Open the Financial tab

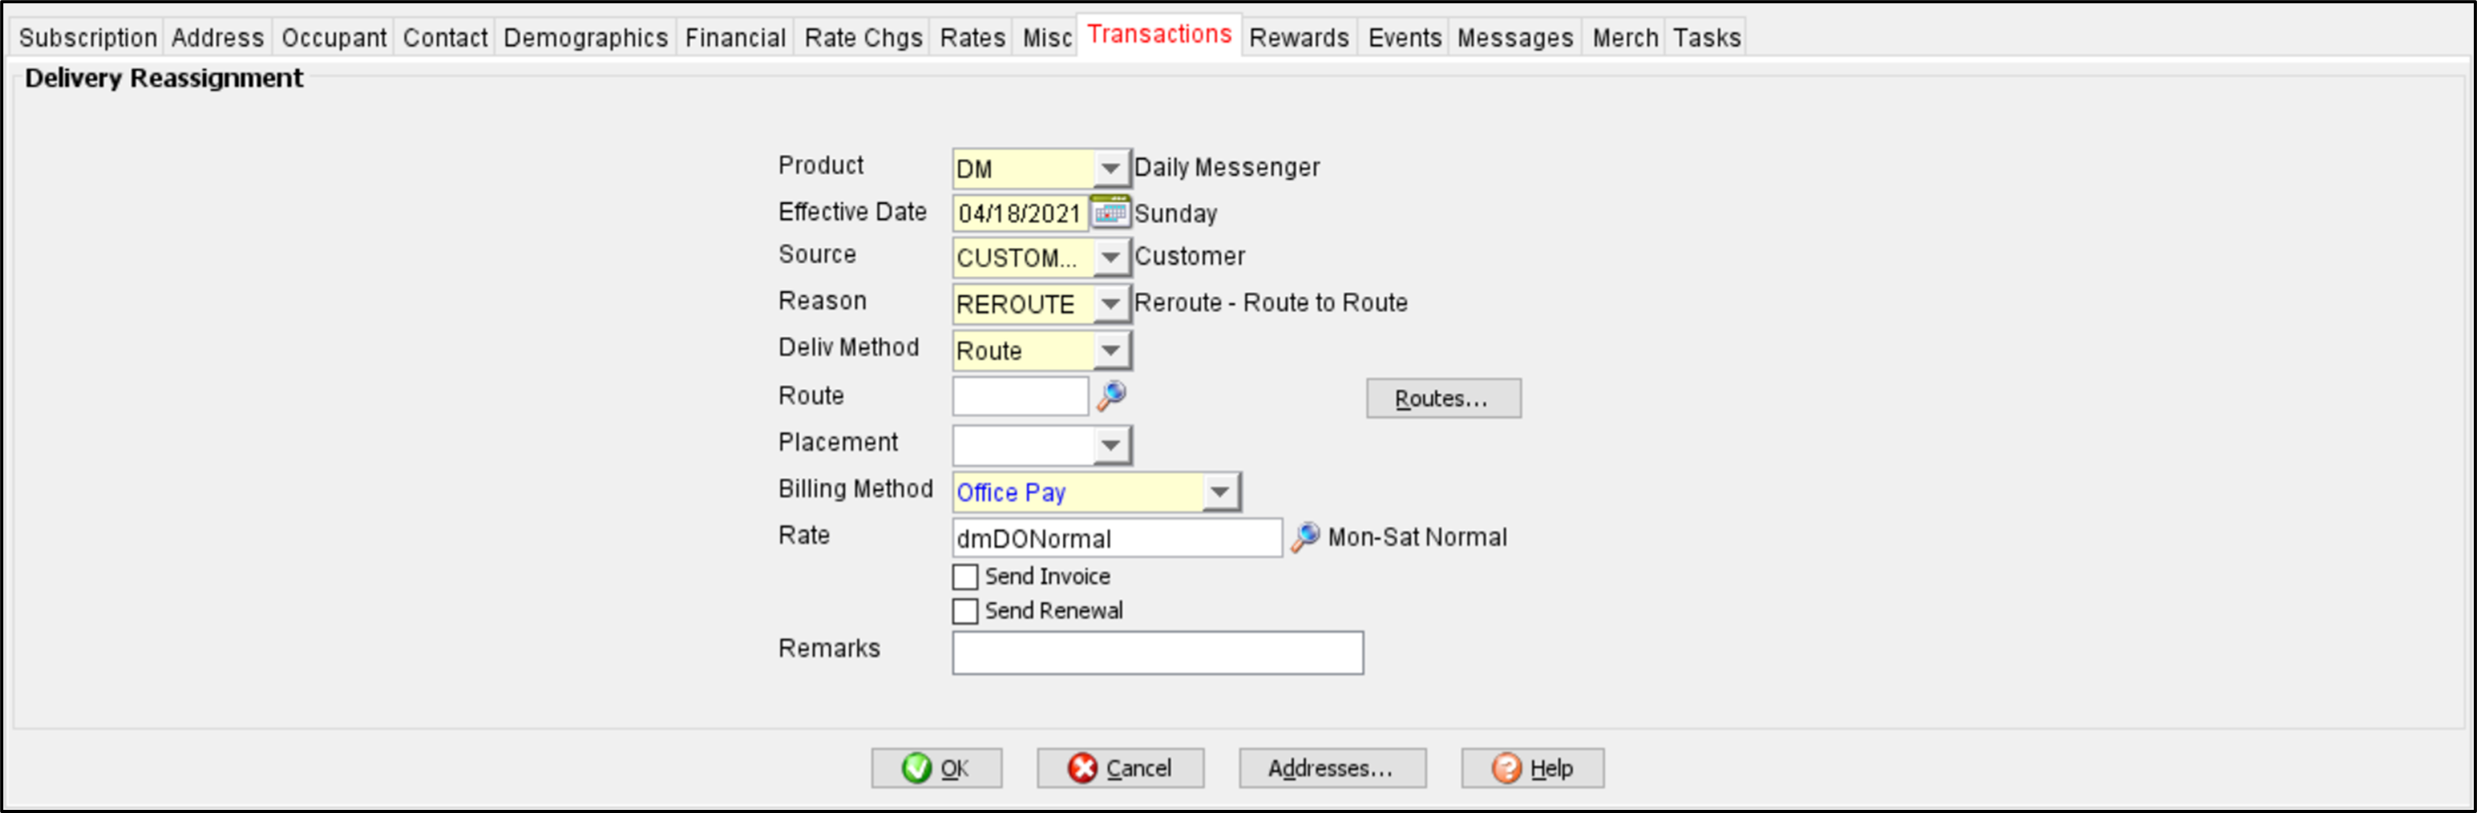point(734,37)
